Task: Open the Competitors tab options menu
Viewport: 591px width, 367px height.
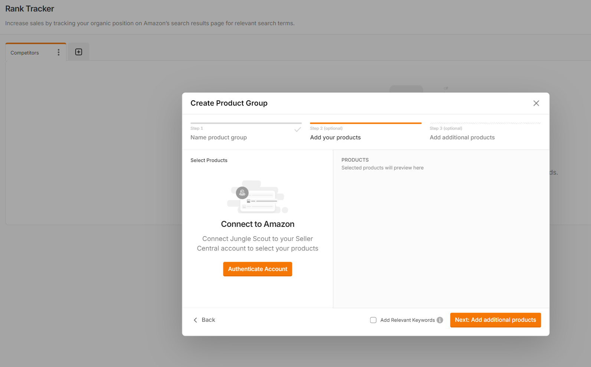Action: (59, 53)
